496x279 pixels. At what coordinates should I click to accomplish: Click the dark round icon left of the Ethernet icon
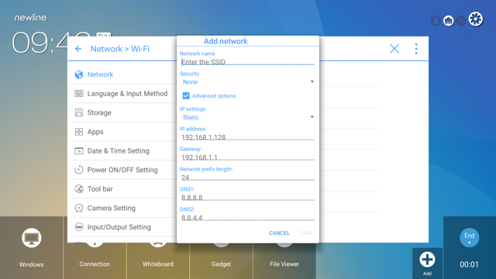tap(436, 21)
